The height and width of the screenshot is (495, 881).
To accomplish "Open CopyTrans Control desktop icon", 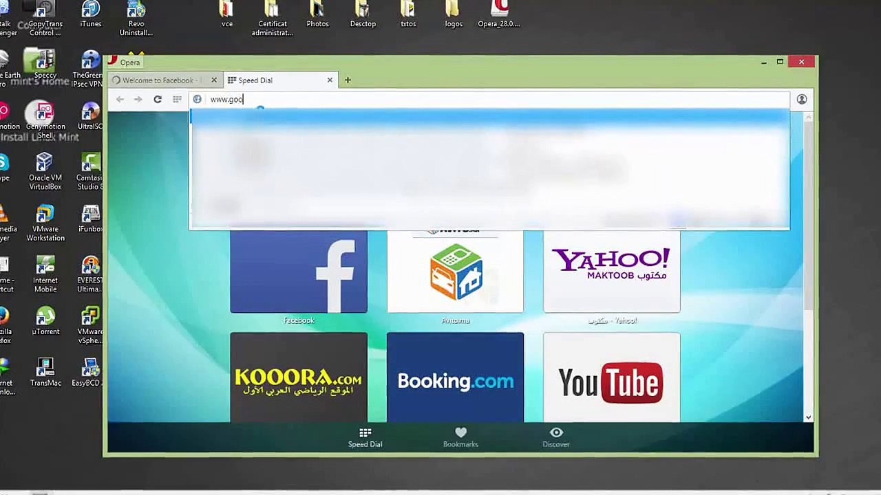I will pyautogui.click(x=45, y=19).
